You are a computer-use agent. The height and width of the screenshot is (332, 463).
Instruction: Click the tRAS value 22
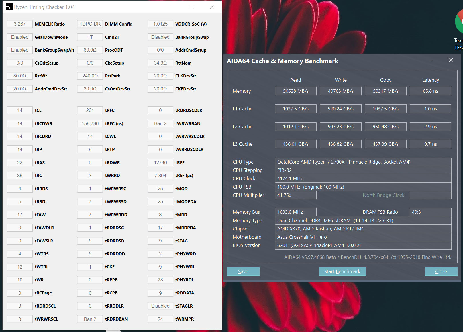point(20,163)
